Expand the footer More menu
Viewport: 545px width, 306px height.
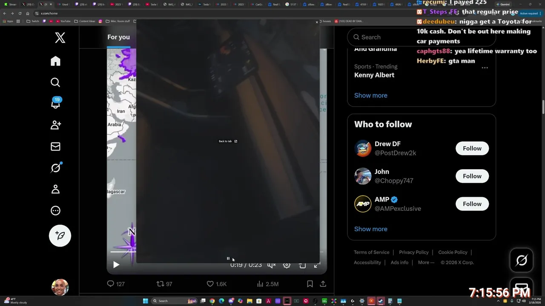426,263
